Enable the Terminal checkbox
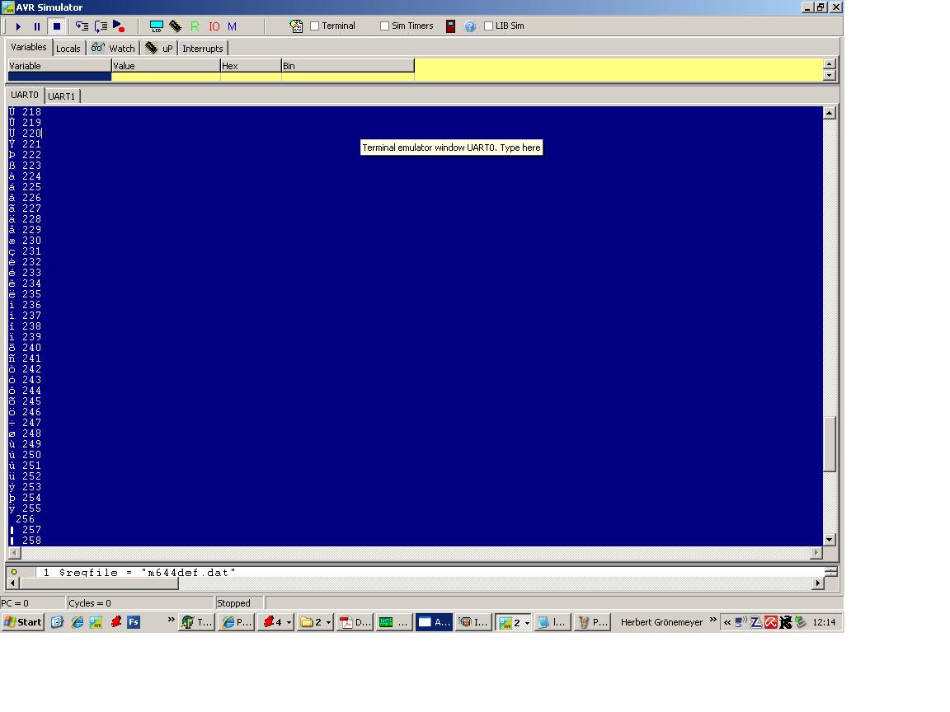950x712 pixels. (x=314, y=26)
